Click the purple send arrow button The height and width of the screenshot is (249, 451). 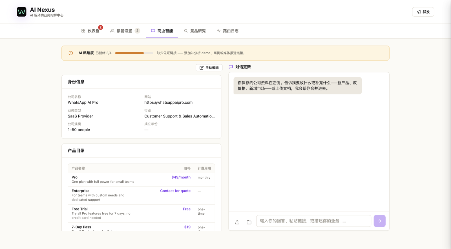[x=379, y=221]
